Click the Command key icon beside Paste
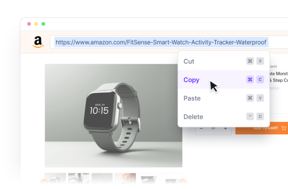 [250, 98]
